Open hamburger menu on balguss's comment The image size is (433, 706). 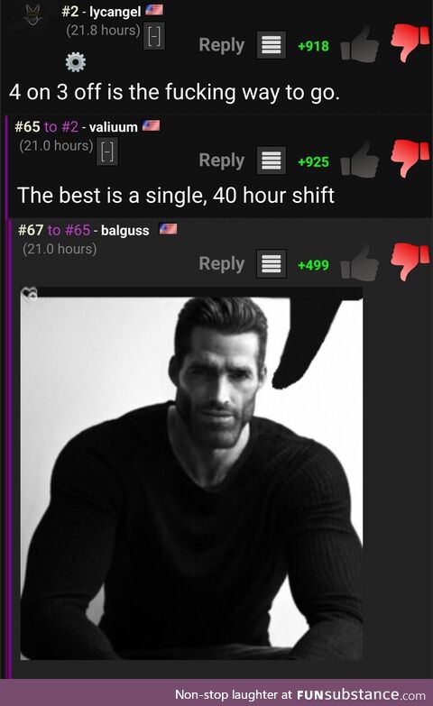(x=272, y=264)
